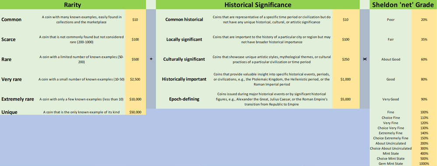Select the About Good grade cell
Screen dimensions: 437x166
point(391,59)
